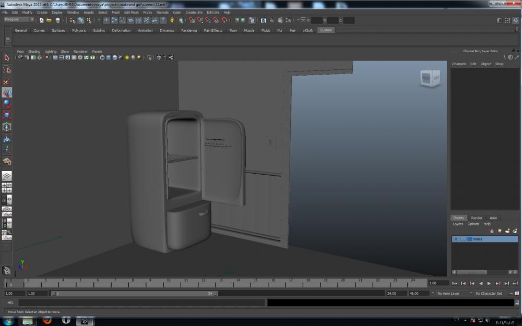The height and width of the screenshot is (326, 522).
Task: Click room1 layer color swatch
Action: (470, 239)
